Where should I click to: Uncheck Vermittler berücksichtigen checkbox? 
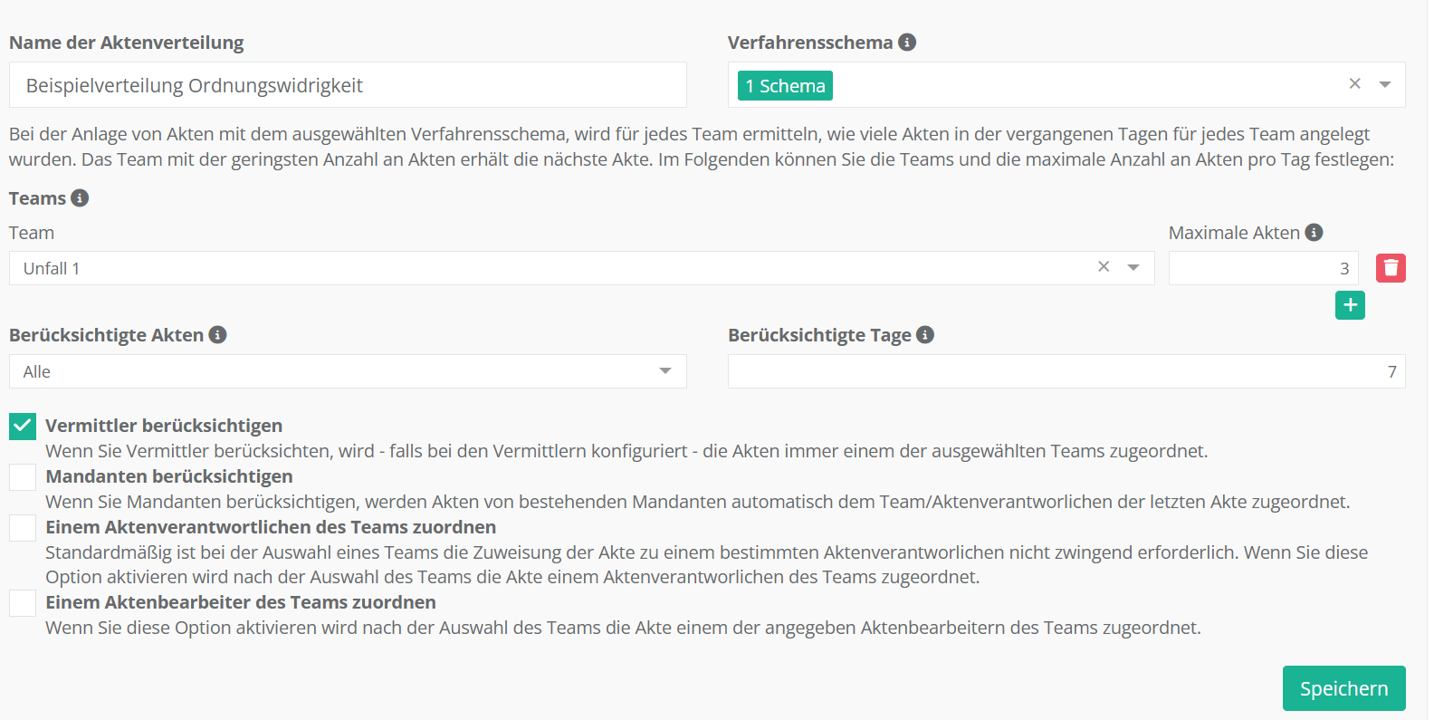click(23, 427)
